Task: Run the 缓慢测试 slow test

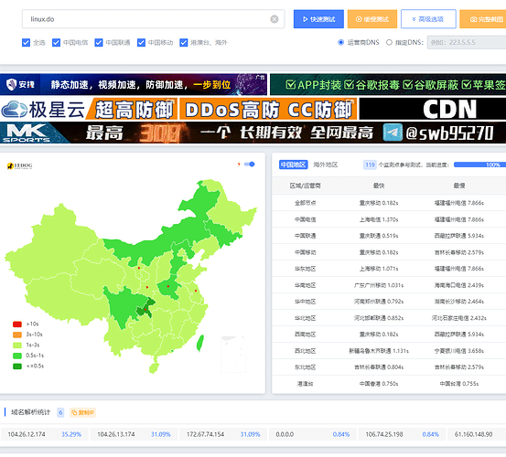Action: click(x=372, y=19)
